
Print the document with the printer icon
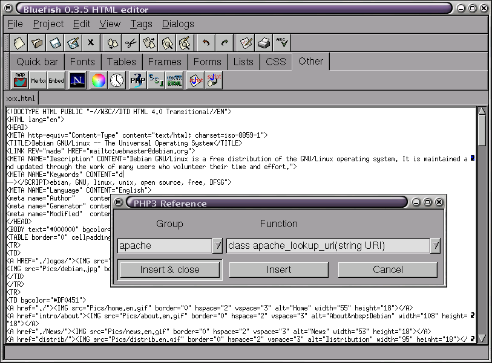coord(264,43)
